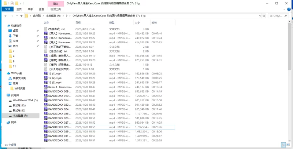
Task: Click the video icon of 12 (2).mp4
Action: pos(46,78)
